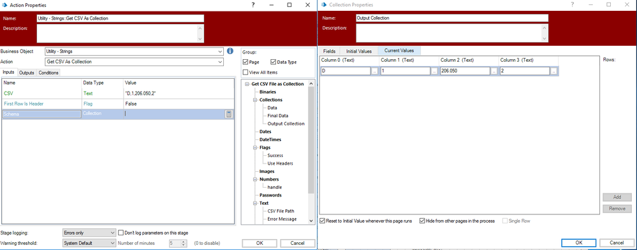Click the Action Properties Name field
This screenshot has height=250, width=637.
pos(121,18)
